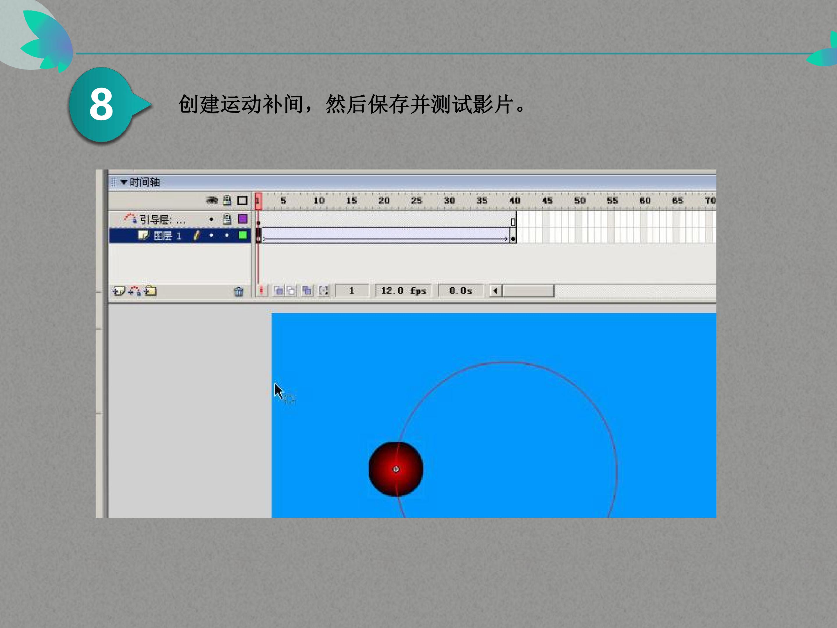837x628 pixels.
Task: Click the purple outline color swatch of 引导层
Action: pyautogui.click(x=243, y=219)
